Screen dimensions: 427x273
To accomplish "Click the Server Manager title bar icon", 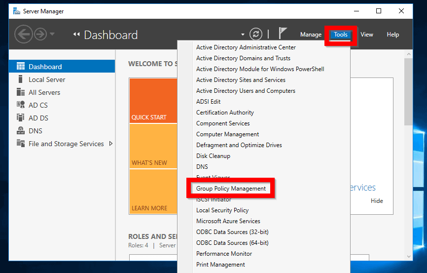I will click(17, 11).
